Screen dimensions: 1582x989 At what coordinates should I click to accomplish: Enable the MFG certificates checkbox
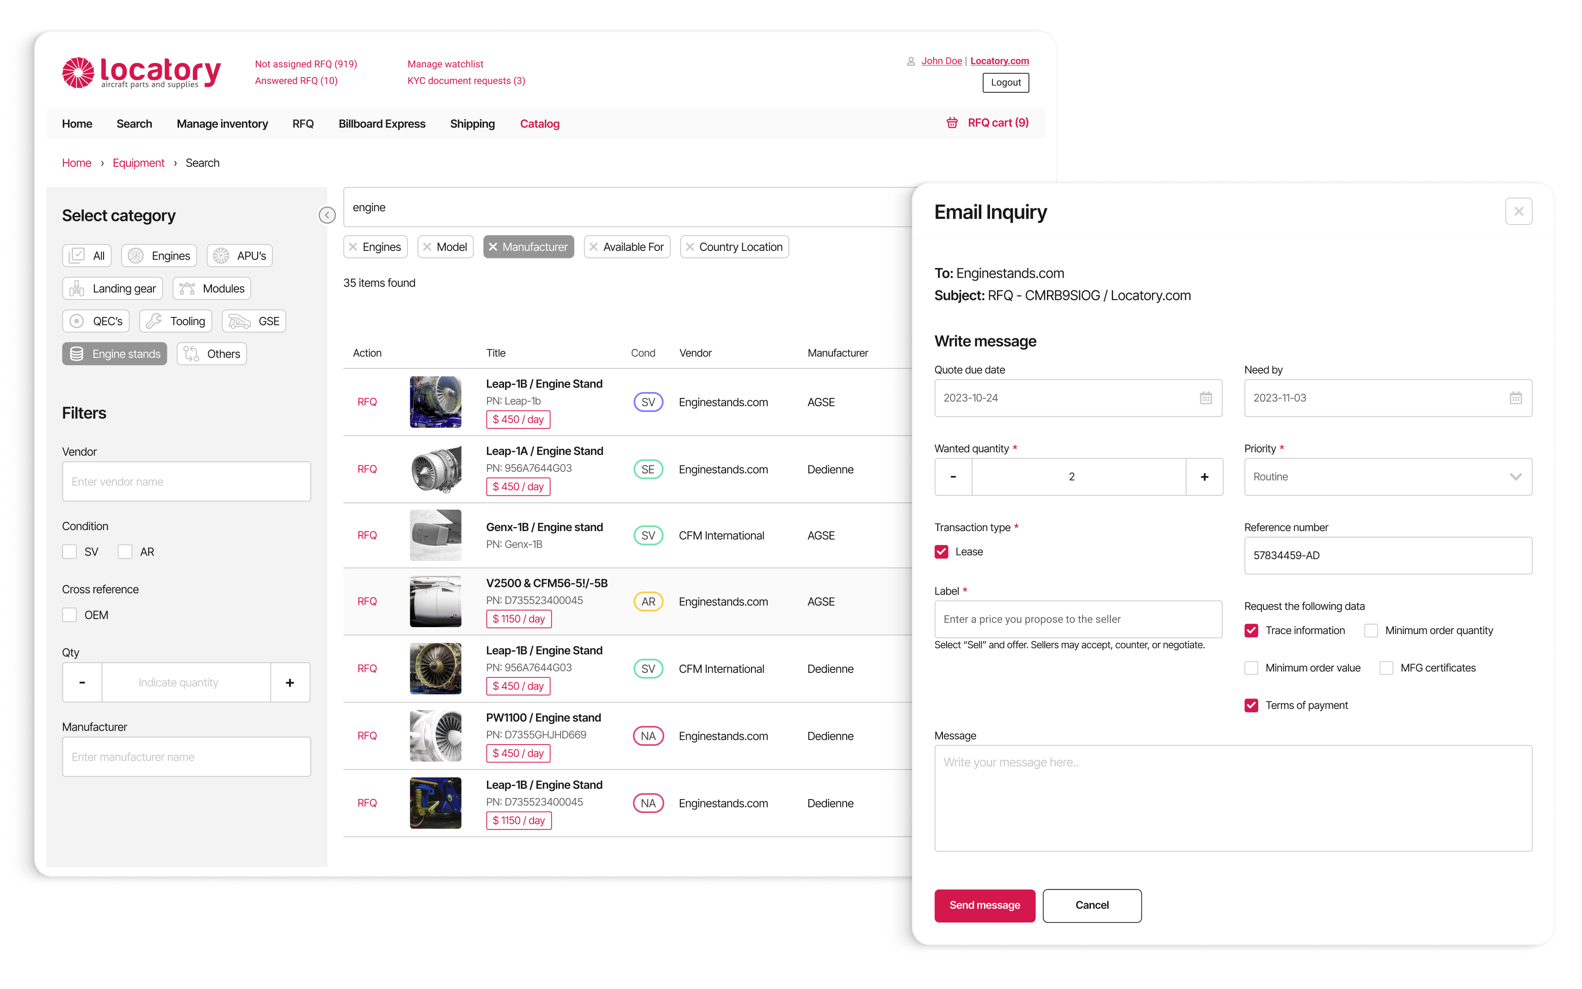pyautogui.click(x=1386, y=668)
